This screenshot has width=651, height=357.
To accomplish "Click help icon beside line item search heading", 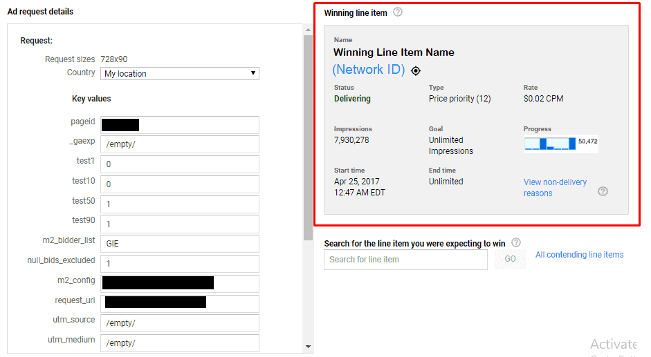I will click(x=516, y=242).
